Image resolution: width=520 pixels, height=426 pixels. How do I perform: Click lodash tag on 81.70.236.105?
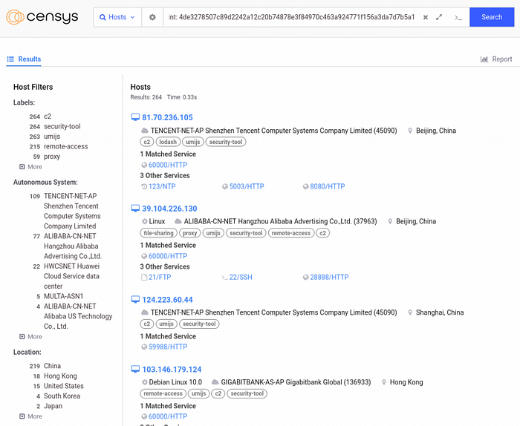pos(168,142)
